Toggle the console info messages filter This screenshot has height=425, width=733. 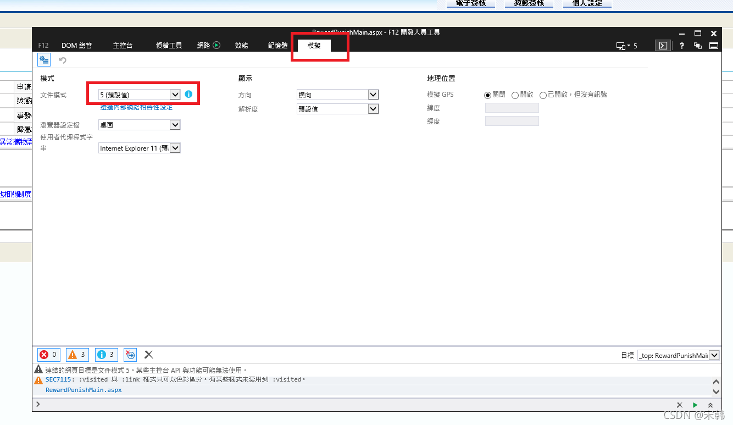point(107,355)
